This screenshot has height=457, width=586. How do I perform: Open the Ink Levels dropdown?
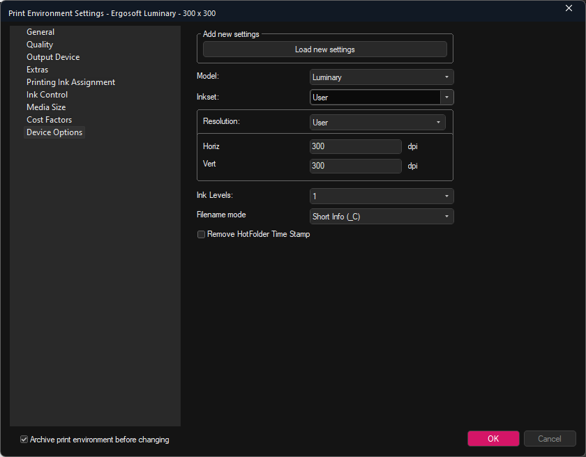[x=382, y=196]
